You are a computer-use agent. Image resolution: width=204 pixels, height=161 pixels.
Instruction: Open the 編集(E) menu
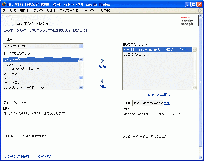[25, 11]
